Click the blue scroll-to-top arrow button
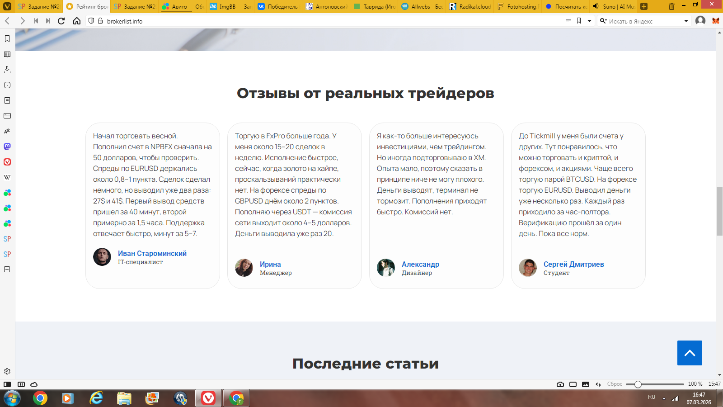The height and width of the screenshot is (407, 723). (x=690, y=353)
